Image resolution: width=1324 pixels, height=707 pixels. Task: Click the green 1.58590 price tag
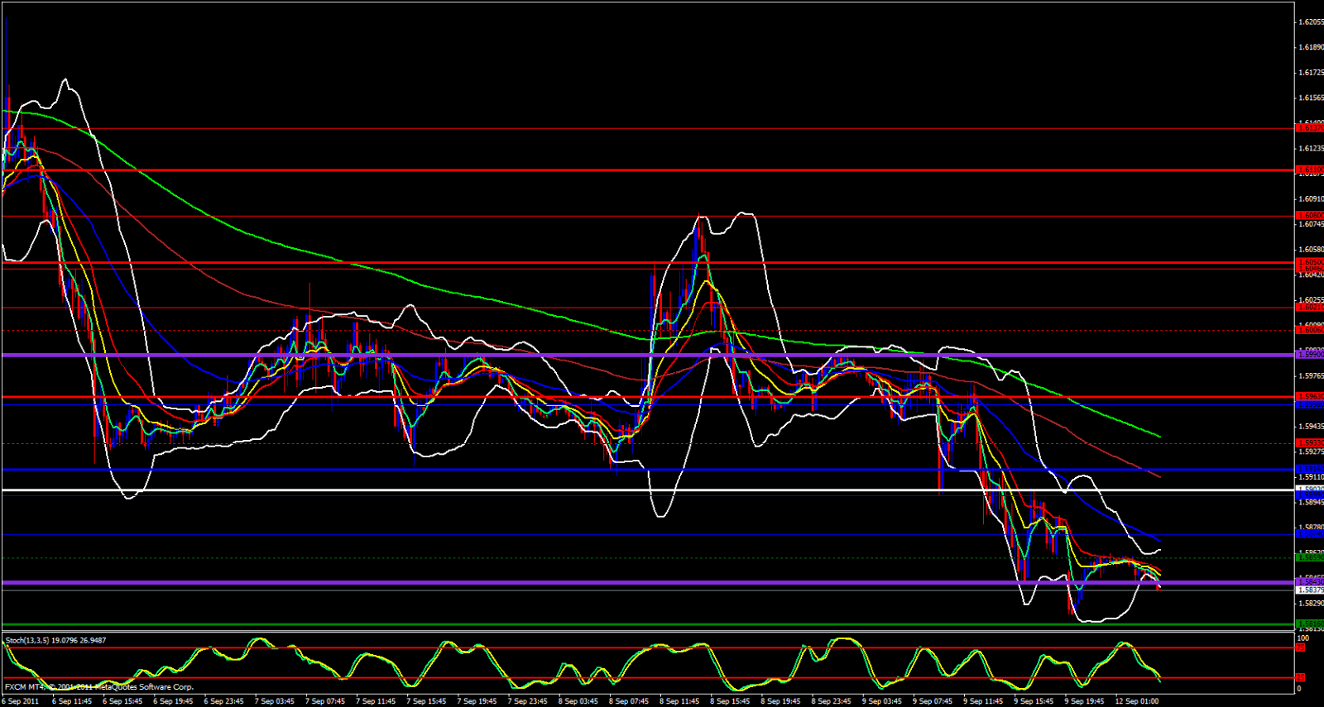pos(1309,558)
